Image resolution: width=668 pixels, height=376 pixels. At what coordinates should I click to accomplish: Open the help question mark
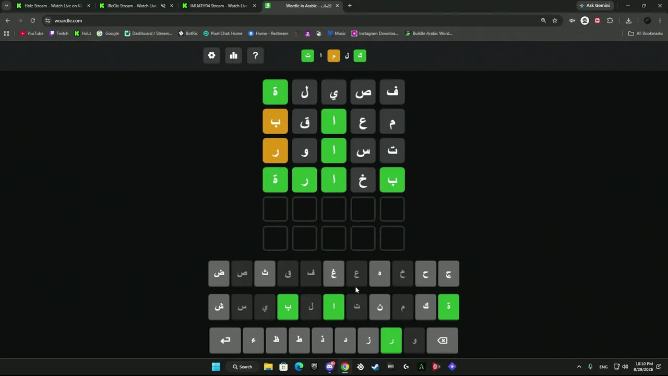point(255,55)
